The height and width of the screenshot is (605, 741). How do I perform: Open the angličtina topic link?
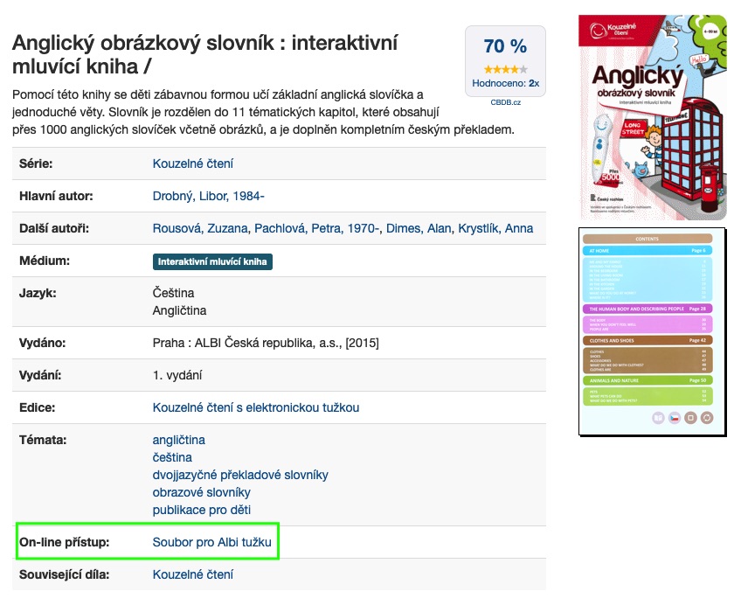coord(178,440)
